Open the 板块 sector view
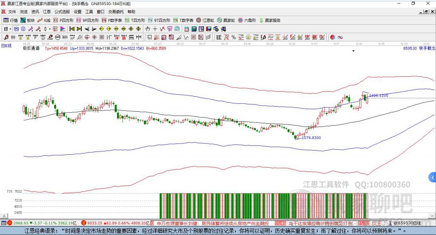Viewport: 436px width, 235px height. click(x=28, y=20)
